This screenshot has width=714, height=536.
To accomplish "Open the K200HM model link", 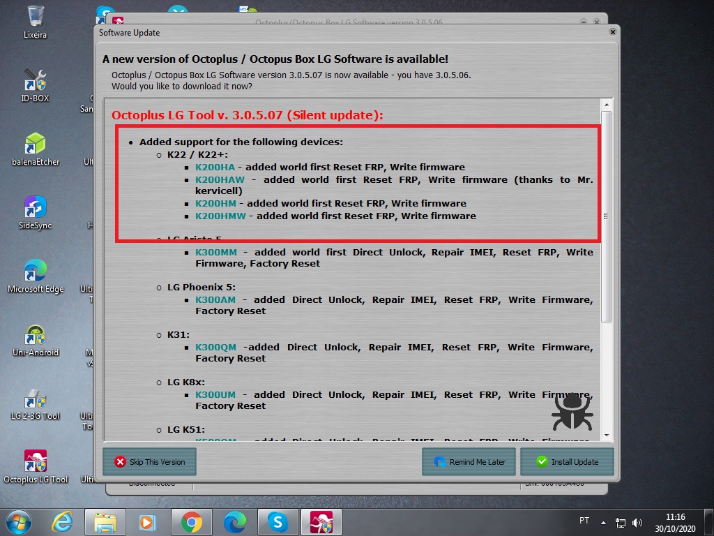I will pos(216,204).
